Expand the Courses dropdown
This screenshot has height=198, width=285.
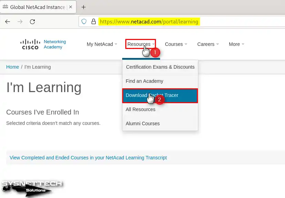176,44
